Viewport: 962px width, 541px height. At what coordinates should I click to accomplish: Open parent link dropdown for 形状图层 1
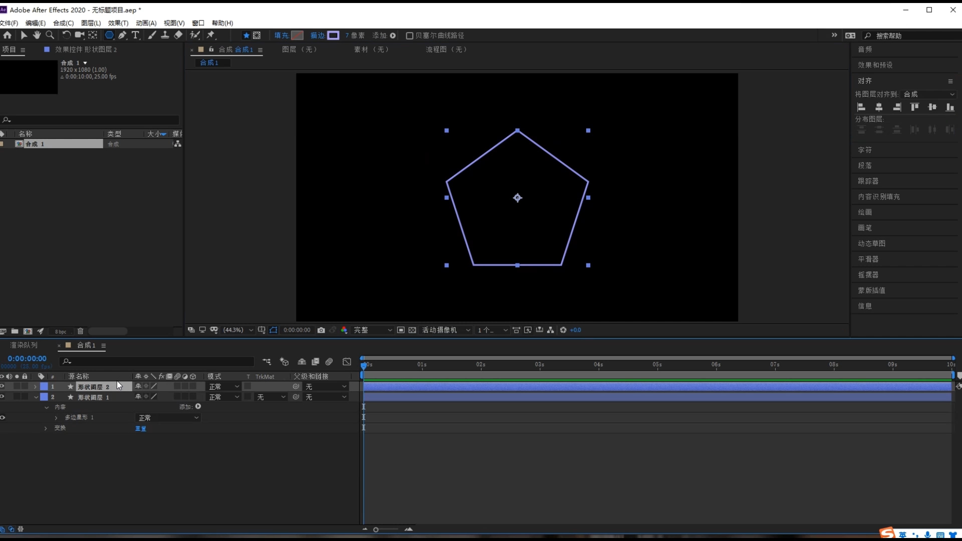point(326,397)
